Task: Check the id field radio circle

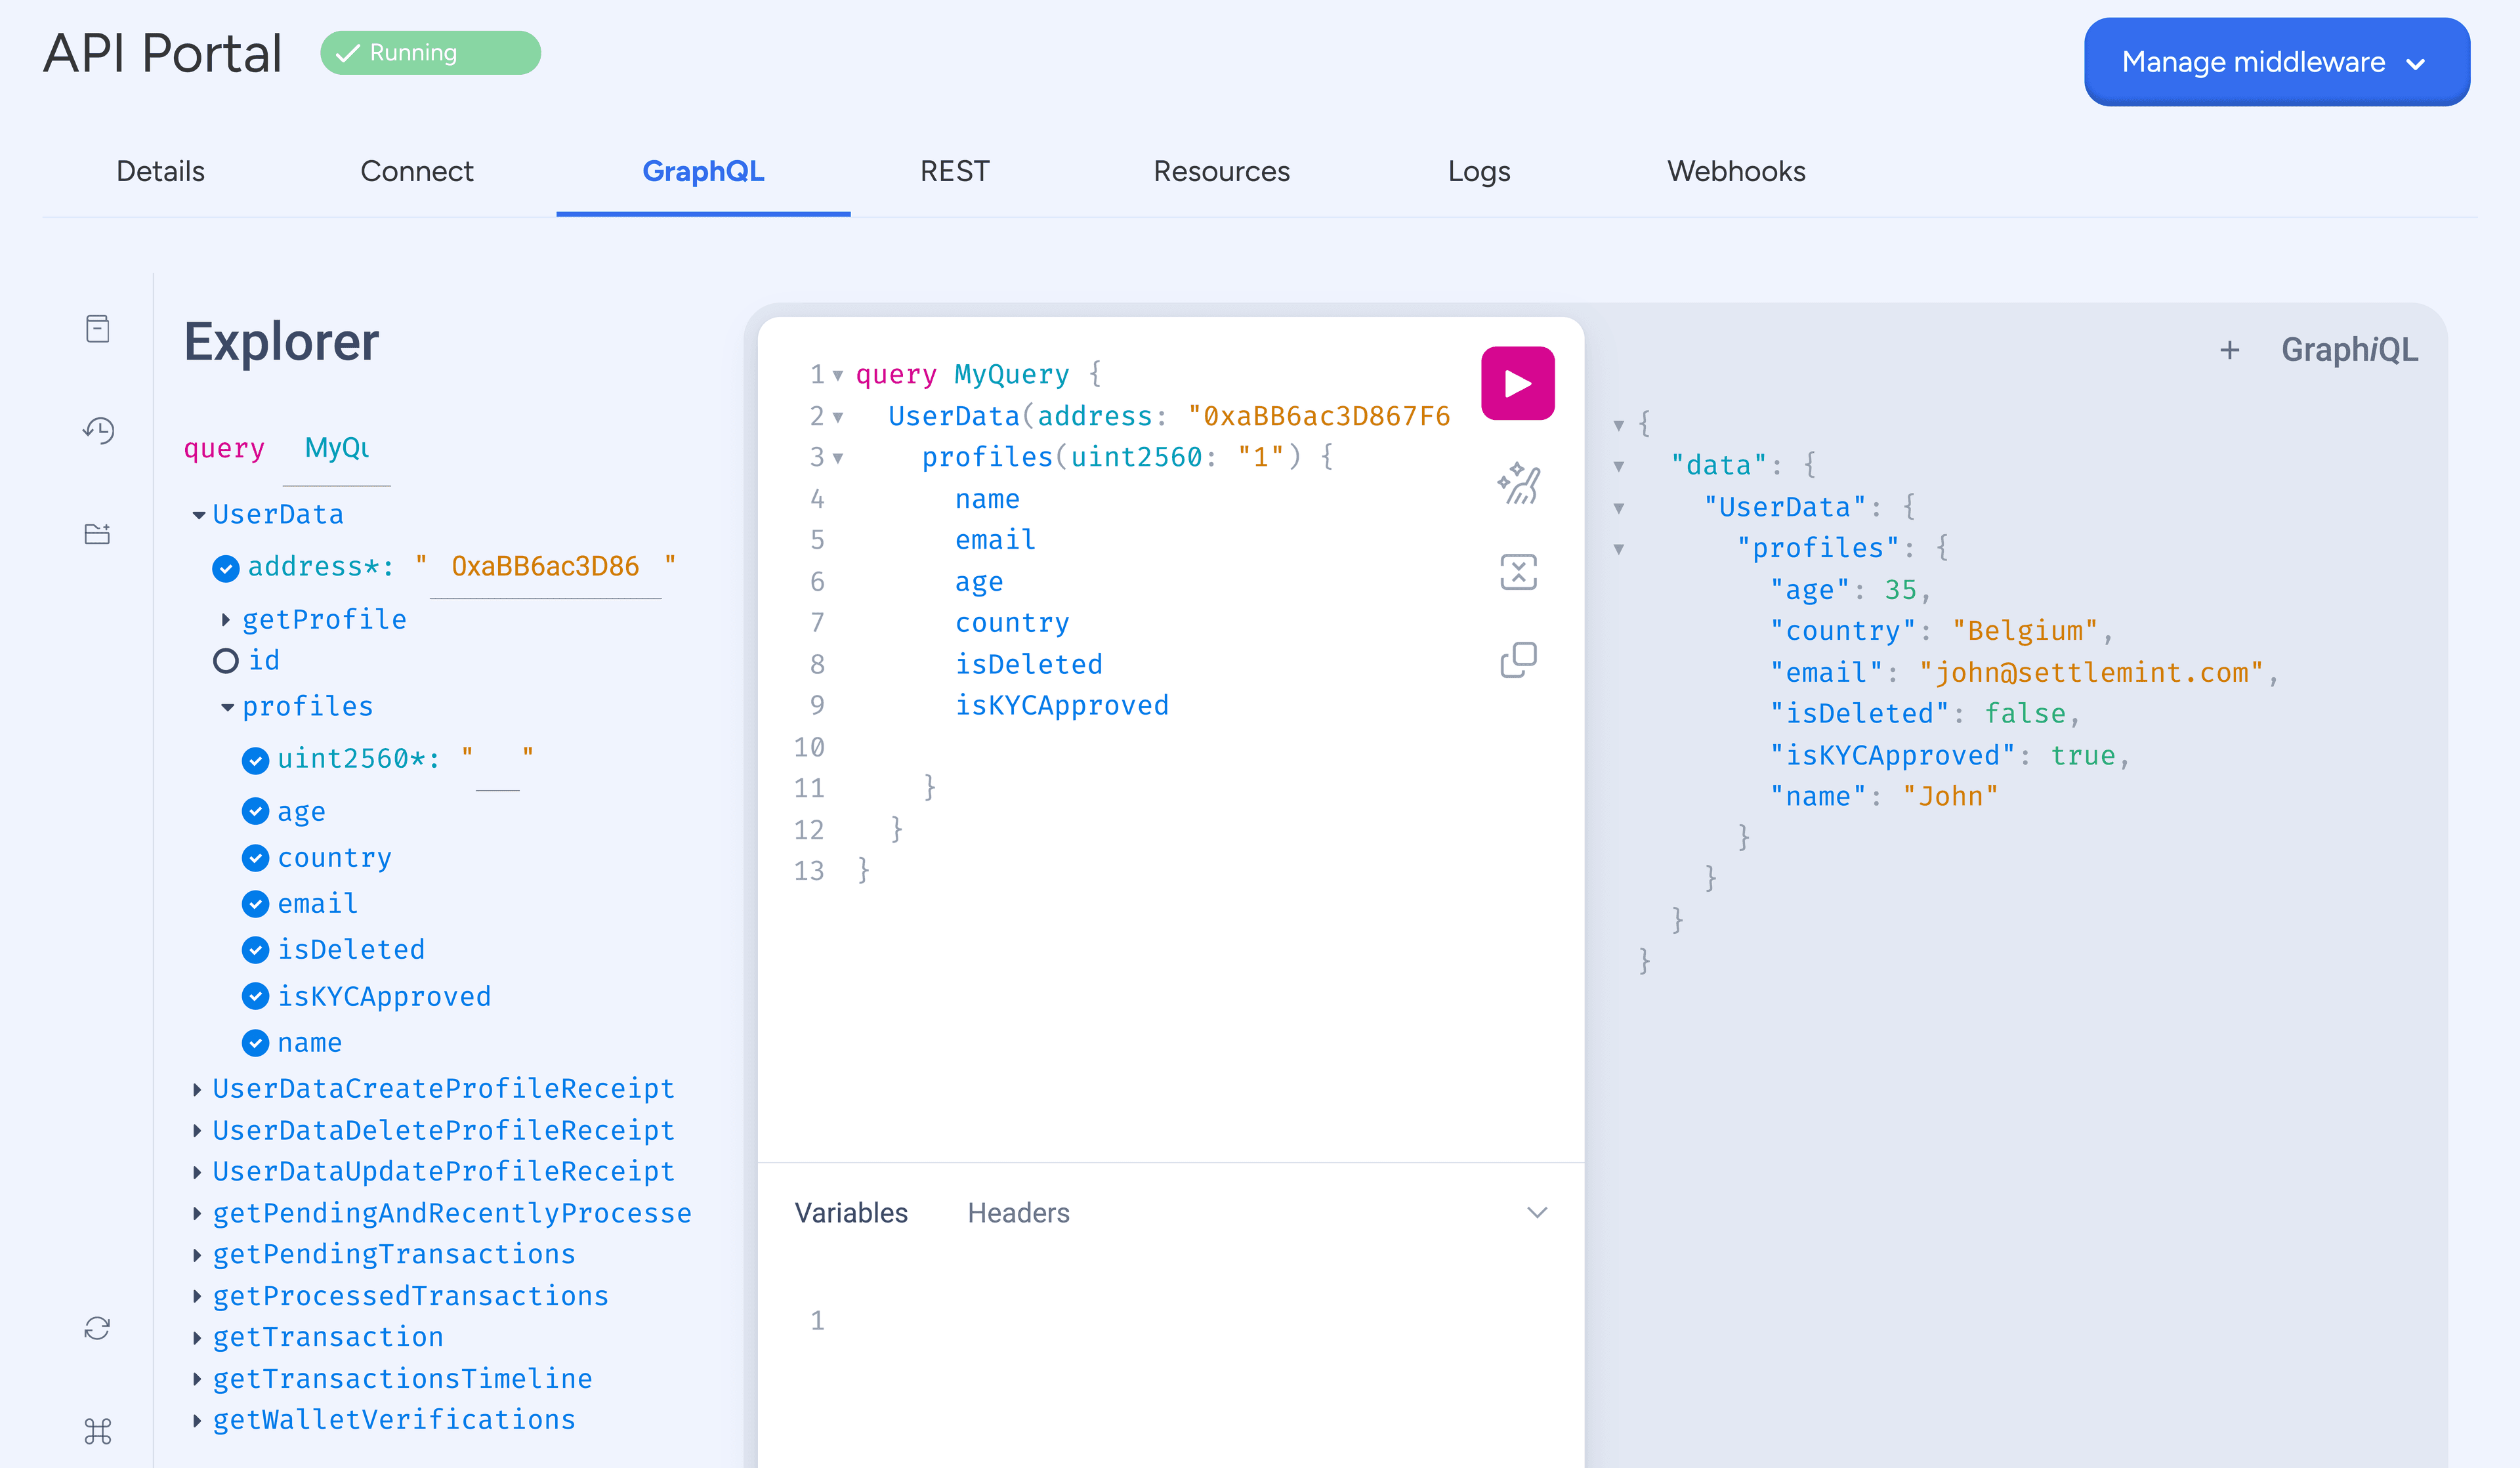Action: click(226, 661)
